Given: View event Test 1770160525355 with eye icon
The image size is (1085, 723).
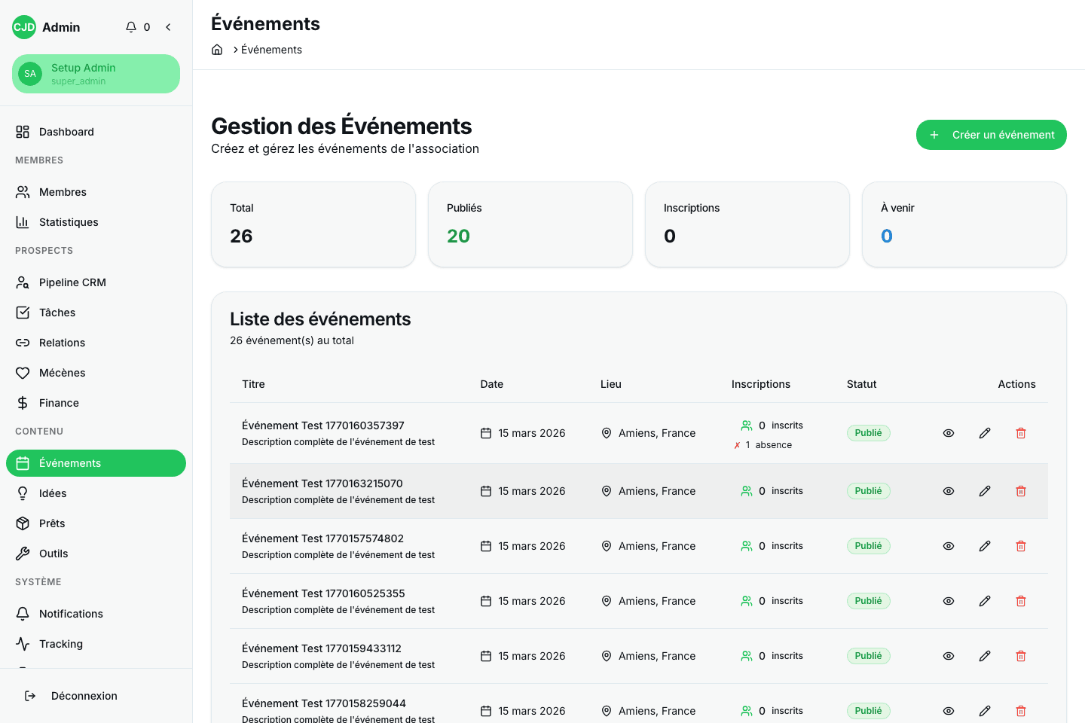Looking at the screenshot, I should (x=949, y=601).
